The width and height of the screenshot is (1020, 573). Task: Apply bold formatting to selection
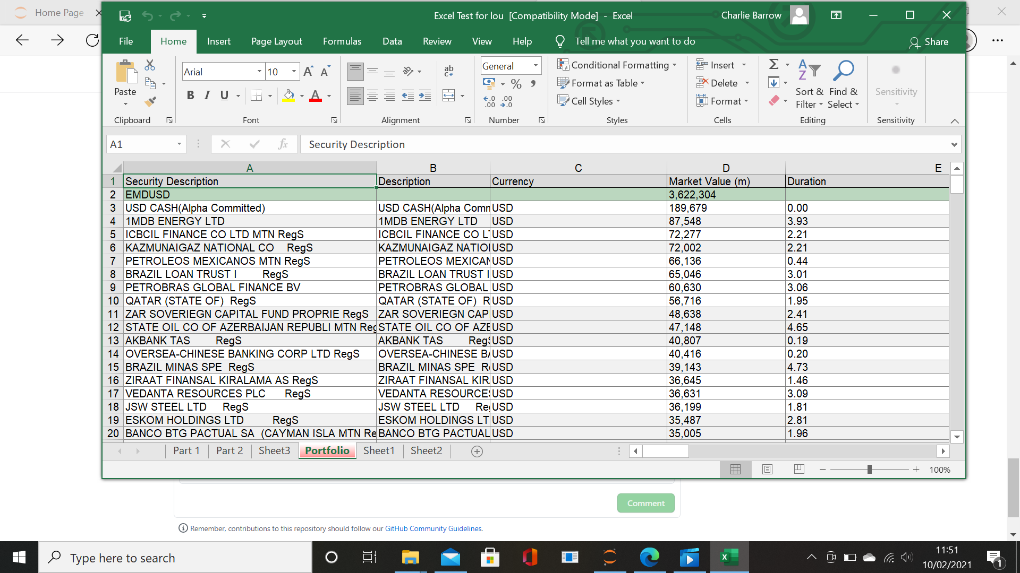tap(190, 95)
